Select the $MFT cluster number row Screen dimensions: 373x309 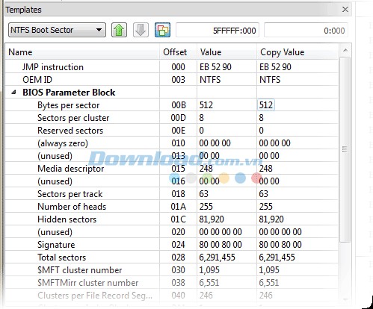[172, 270]
